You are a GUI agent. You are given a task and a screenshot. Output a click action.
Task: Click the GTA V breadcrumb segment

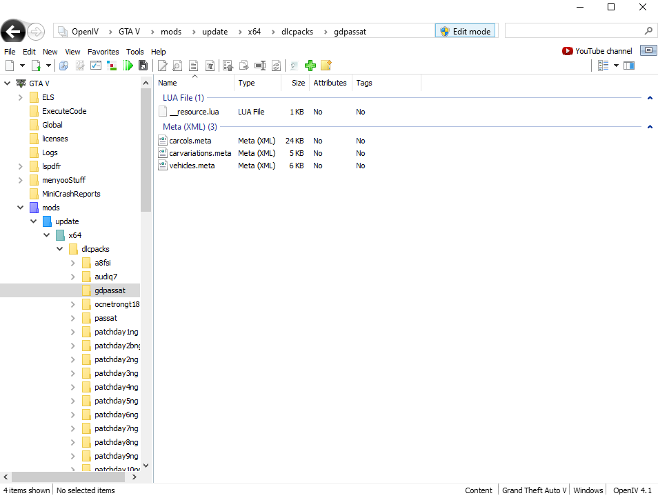pyautogui.click(x=129, y=32)
